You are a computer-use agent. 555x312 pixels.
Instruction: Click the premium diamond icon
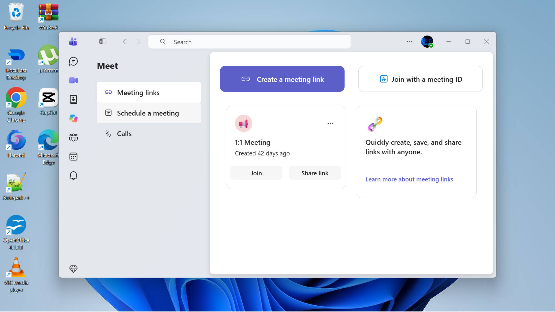pyautogui.click(x=73, y=269)
